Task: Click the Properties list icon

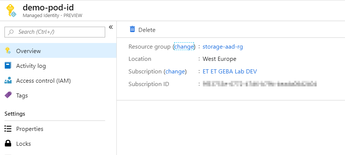Action: [x=8, y=129]
